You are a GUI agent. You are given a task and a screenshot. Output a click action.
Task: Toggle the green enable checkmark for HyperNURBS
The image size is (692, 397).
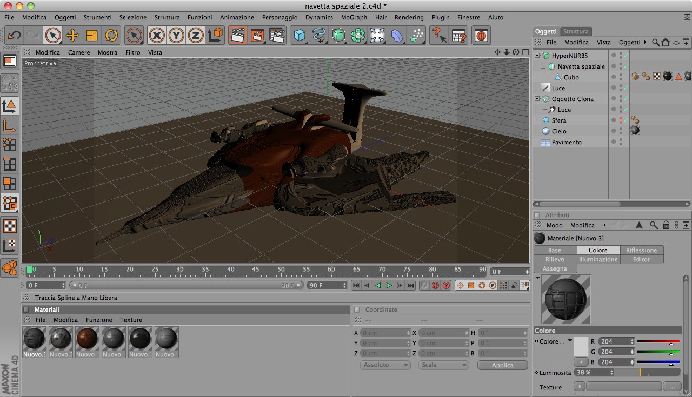tap(626, 56)
